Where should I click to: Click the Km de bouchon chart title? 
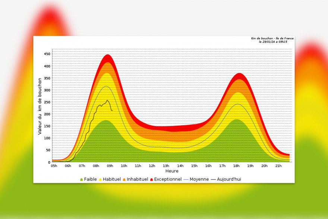pos(272,38)
